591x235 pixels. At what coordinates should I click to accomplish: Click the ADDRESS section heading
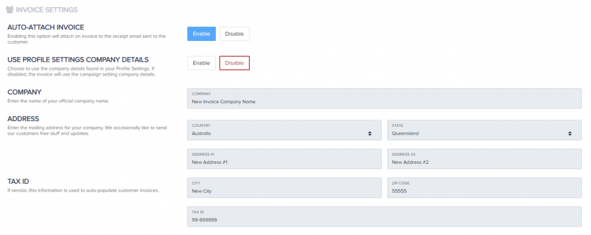point(23,119)
